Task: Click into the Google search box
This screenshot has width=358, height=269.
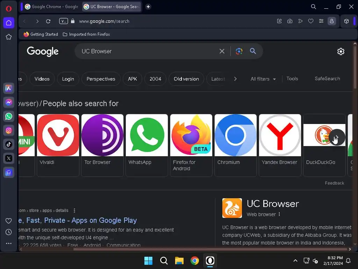Action: pyautogui.click(x=148, y=51)
